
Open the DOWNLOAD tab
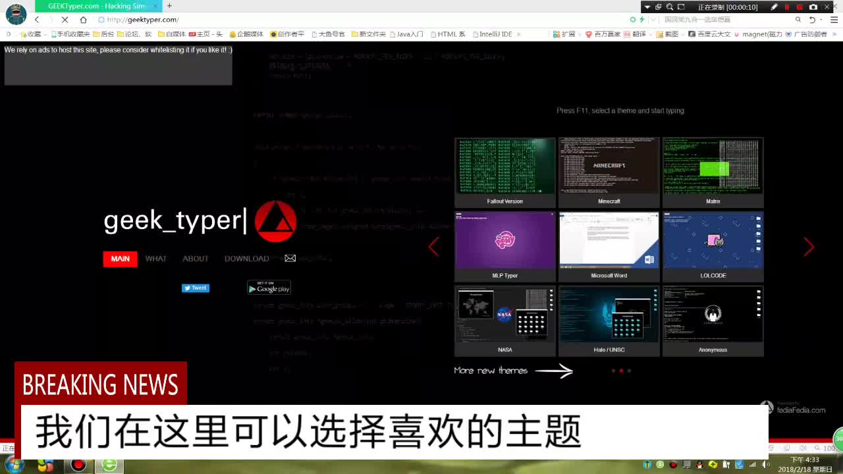(x=246, y=259)
